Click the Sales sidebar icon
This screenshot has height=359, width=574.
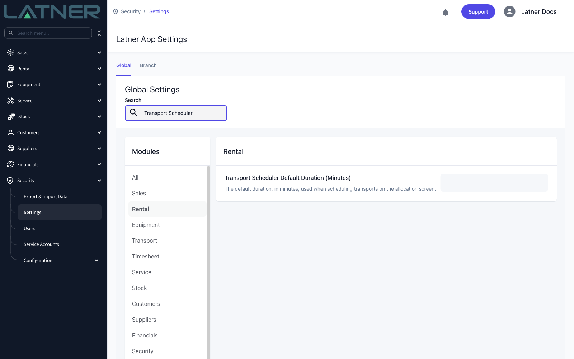pos(11,52)
